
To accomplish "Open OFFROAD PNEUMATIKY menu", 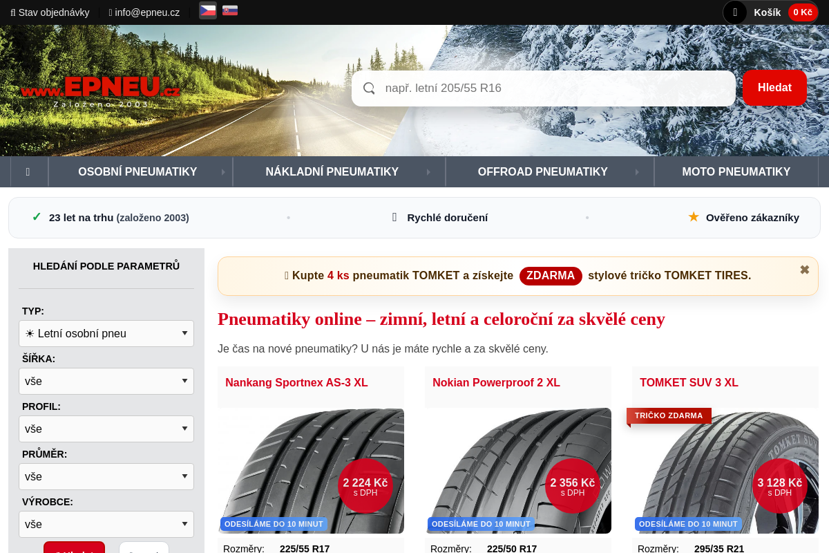I will pos(550,171).
